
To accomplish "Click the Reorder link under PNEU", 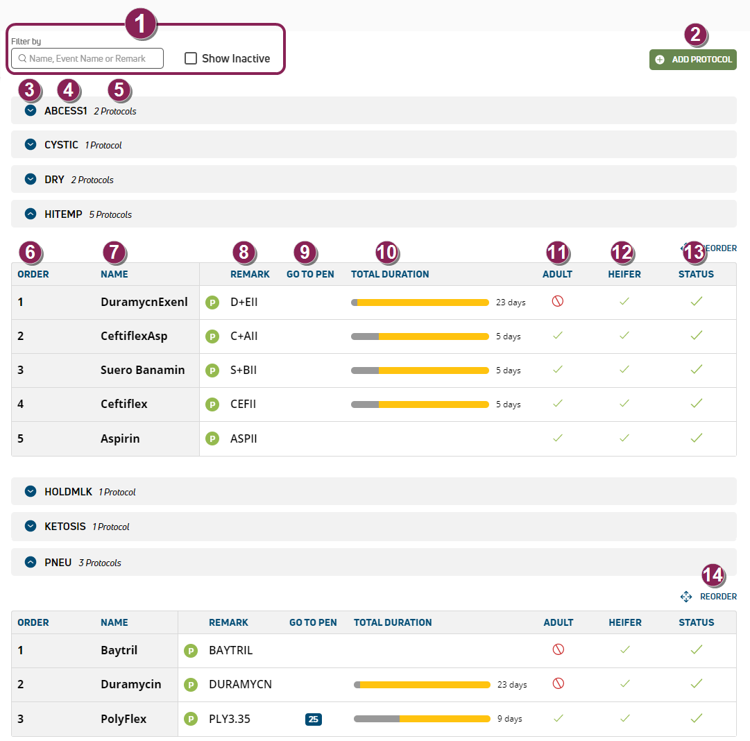I will pos(718,597).
